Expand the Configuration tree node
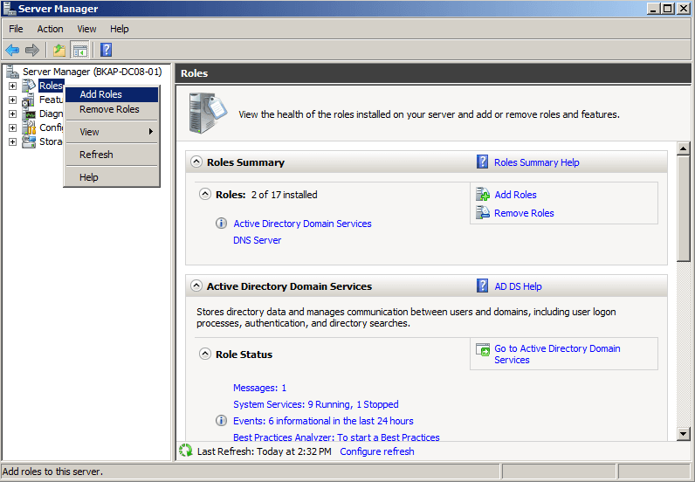 point(12,127)
